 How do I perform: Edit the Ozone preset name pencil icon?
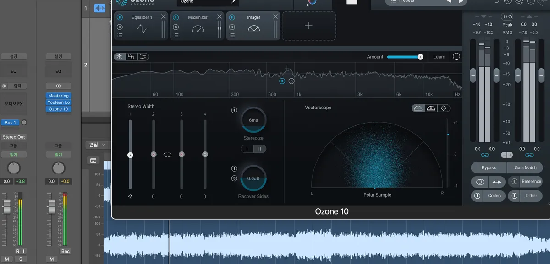[x=234, y=2]
